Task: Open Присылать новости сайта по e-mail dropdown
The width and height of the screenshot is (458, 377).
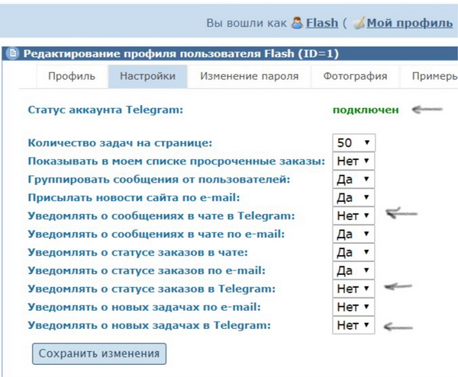Action: click(353, 198)
